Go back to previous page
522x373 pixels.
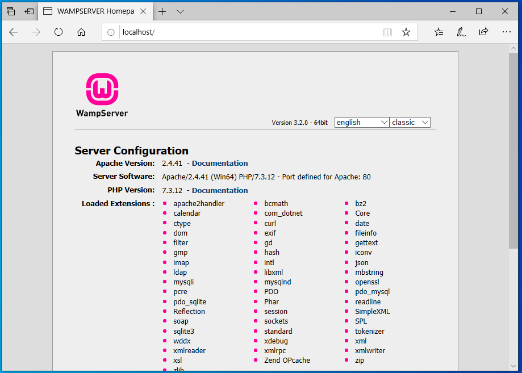click(x=14, y=32)
